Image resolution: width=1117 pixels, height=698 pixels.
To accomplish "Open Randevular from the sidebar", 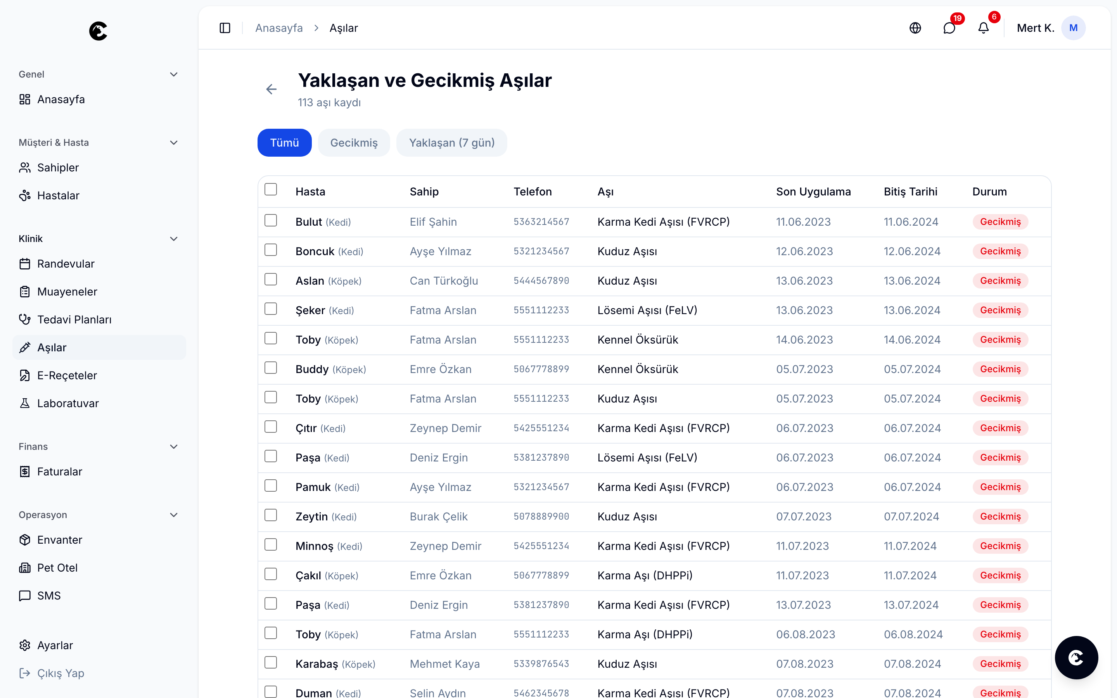I will (x=99, y=264).
